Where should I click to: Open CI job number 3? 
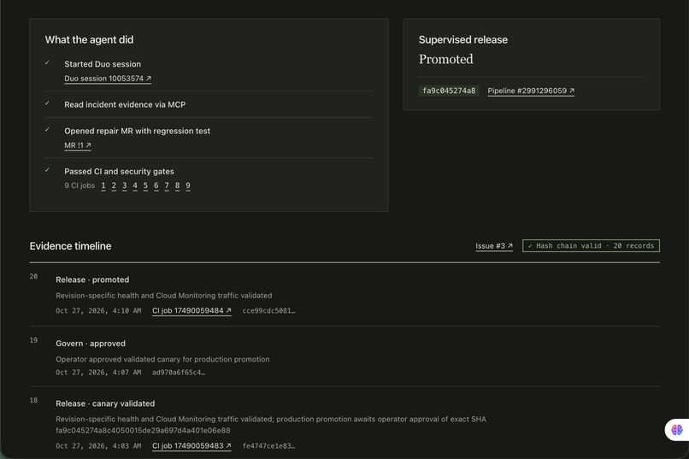[x=124, y=185]
